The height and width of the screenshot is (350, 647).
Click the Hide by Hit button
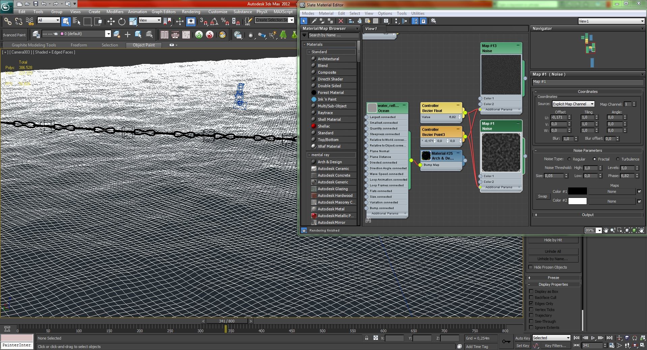click(553, 240)
